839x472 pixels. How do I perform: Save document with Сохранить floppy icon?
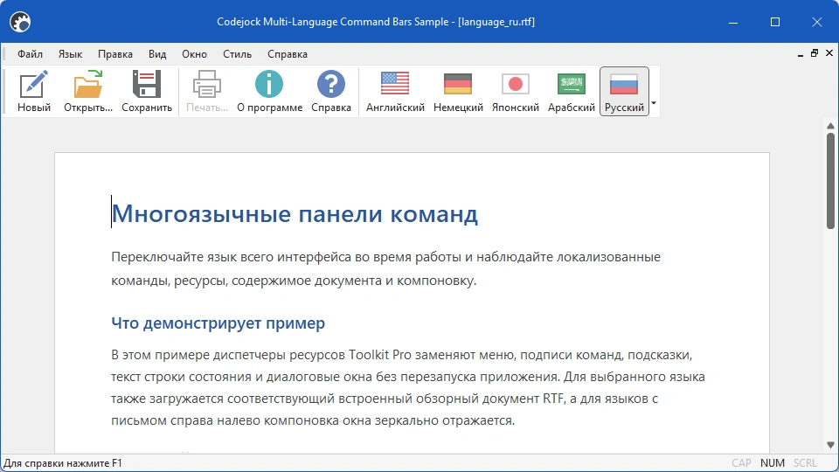tap(147, 85)
